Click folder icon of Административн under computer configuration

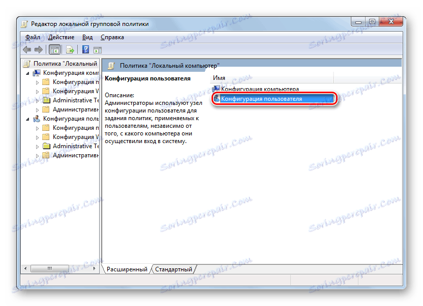point(46,109)
